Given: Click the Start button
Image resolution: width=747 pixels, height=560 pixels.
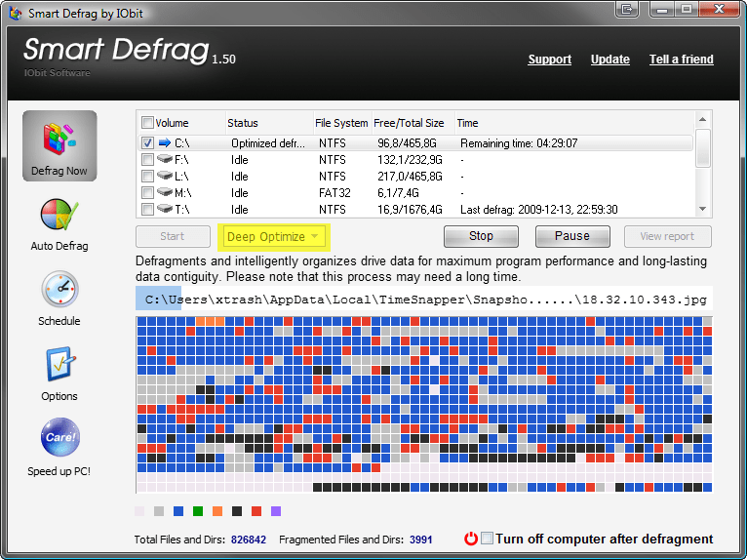Looking at the screenshot, I should click(x=173, y=236).
